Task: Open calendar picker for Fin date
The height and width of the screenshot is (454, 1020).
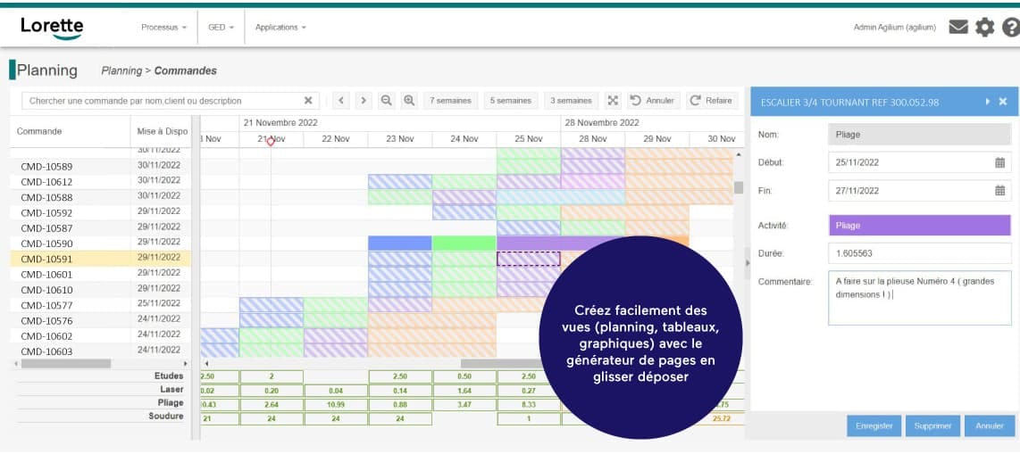Action: [999, 191]
